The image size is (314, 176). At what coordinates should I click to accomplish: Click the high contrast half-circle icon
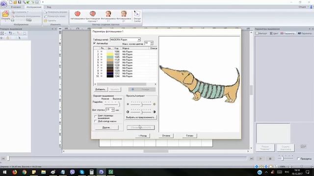point(154,112)
